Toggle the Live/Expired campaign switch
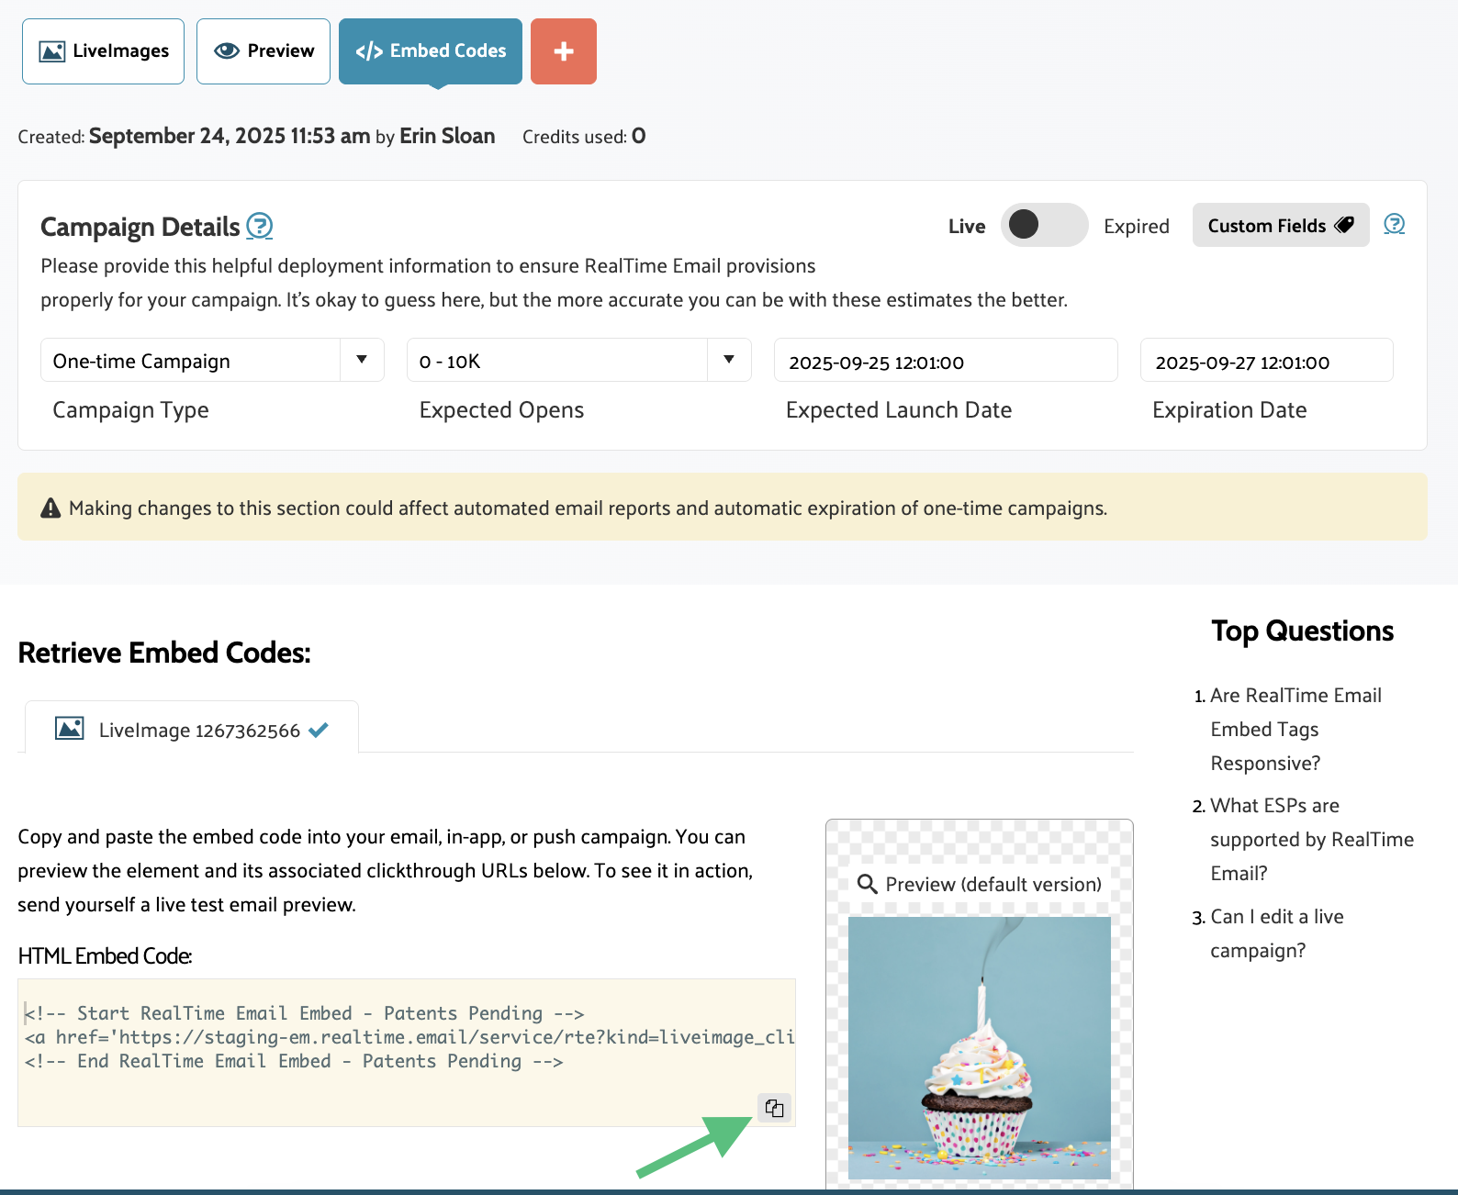 coord(1043,225)
